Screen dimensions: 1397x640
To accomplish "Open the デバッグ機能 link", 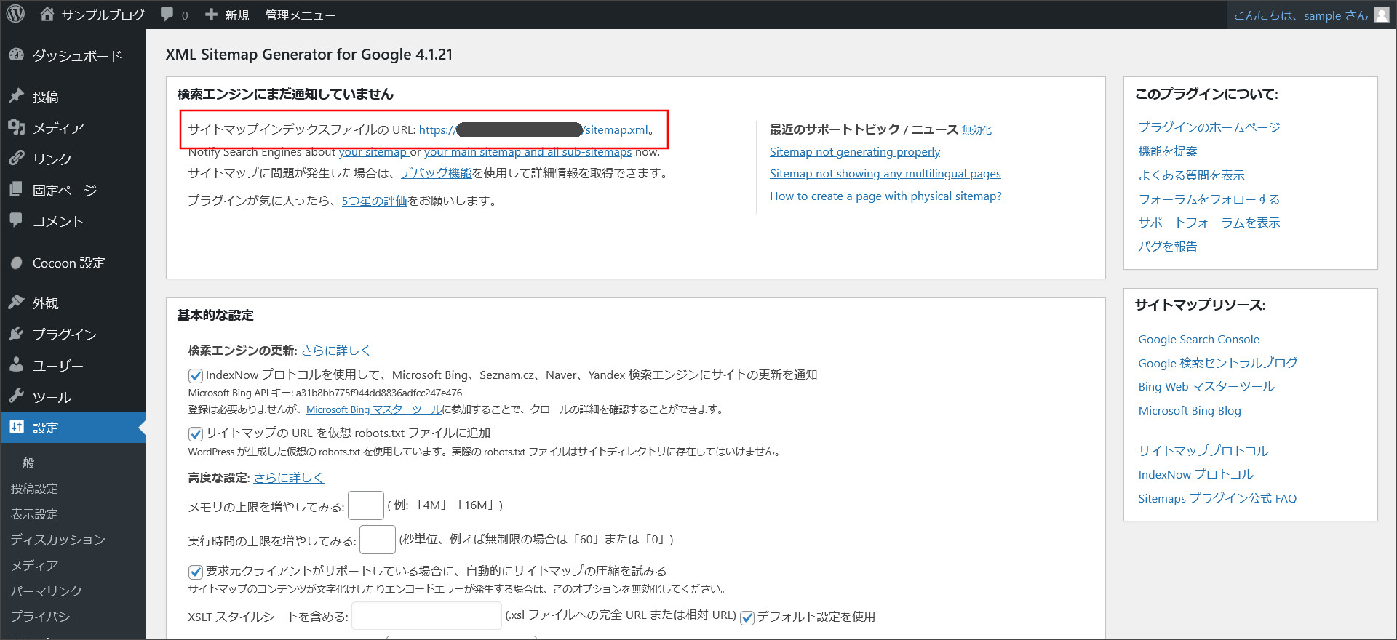I will (436, 173).
